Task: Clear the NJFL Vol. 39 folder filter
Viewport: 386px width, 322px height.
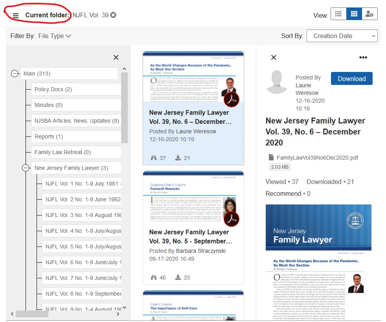Action: (x=113, y=15)
